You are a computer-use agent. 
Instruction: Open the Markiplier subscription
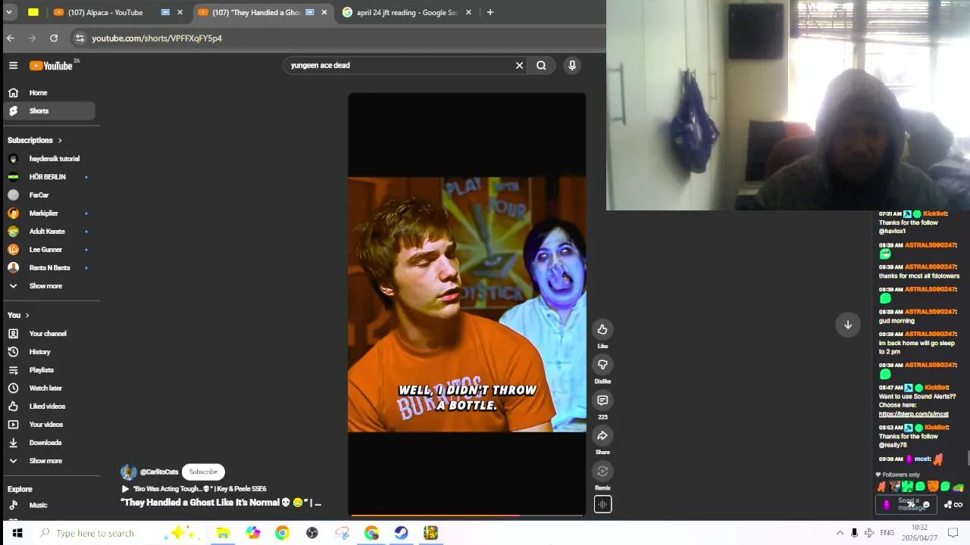48,213
